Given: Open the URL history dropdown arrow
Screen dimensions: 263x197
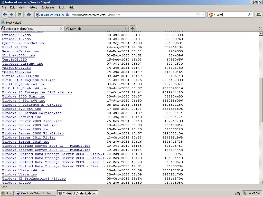Looking at the screenshot, I should click(203, 15).
